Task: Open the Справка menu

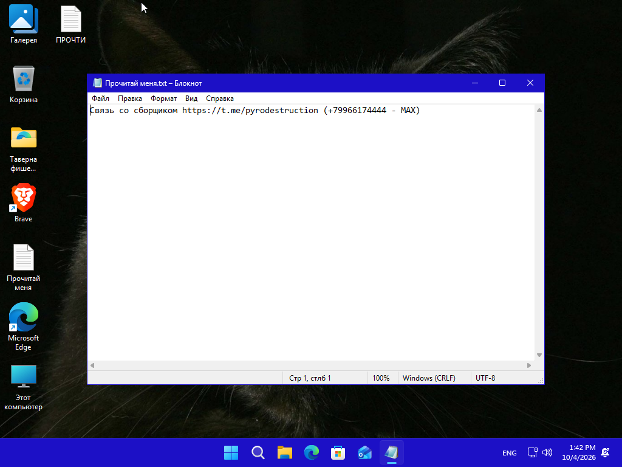Action: (220, 99)
